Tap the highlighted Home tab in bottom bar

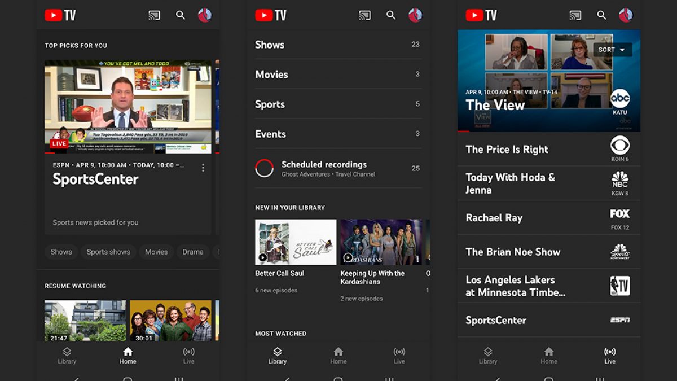click(x=128, y=356)
